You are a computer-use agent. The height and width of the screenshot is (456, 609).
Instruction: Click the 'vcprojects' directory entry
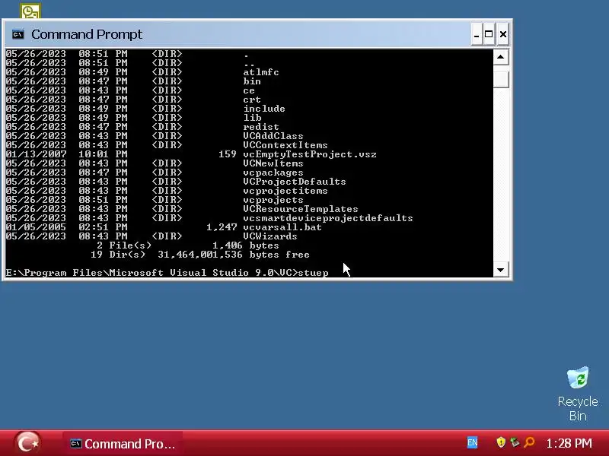click(x=273, y=200)
